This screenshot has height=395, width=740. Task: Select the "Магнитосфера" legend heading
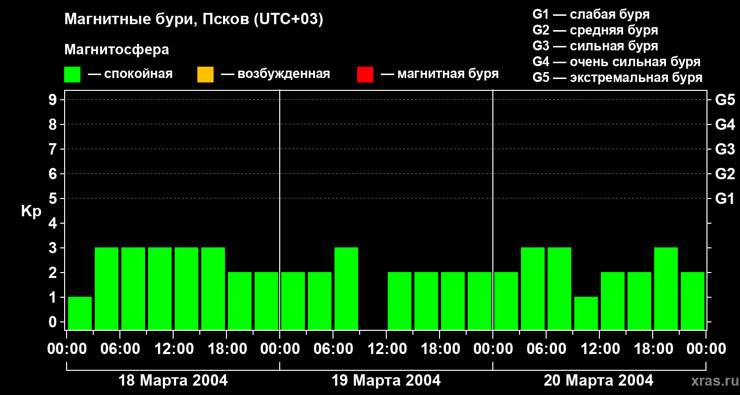(116, 50)
